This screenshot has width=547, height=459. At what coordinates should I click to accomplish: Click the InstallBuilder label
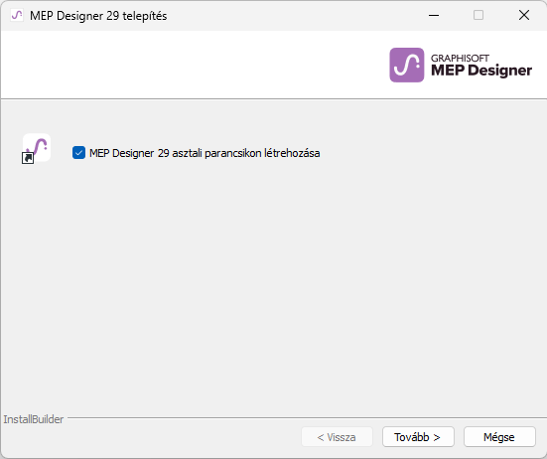34,419
